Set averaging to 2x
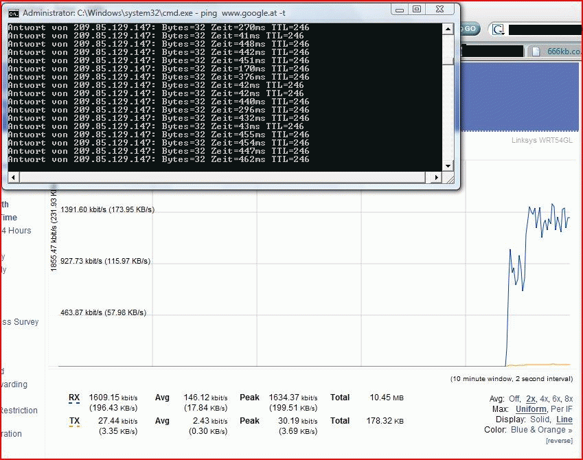The image size is (583, 460). 531,399
